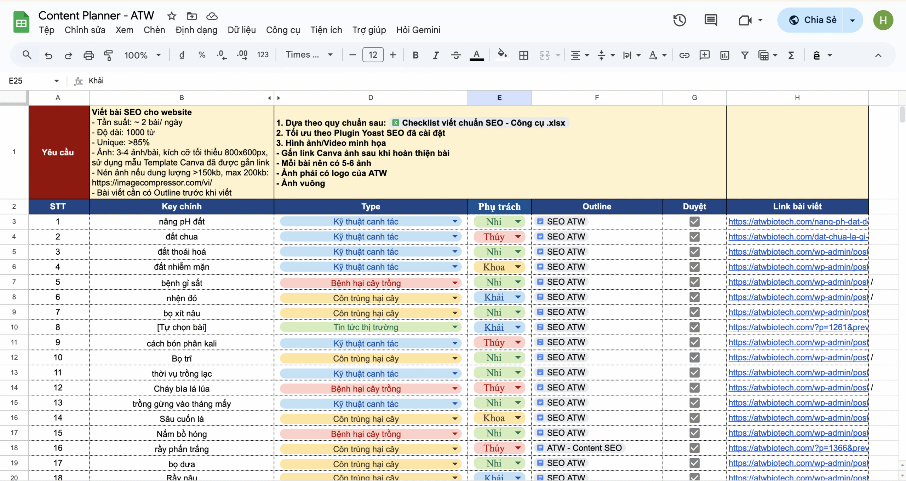Image resolution: width=906 pixels, height=481 pixels.
Task: Toggle Duyệt checkbox for rầy phấn trắng
Action: tap(694, 448)
